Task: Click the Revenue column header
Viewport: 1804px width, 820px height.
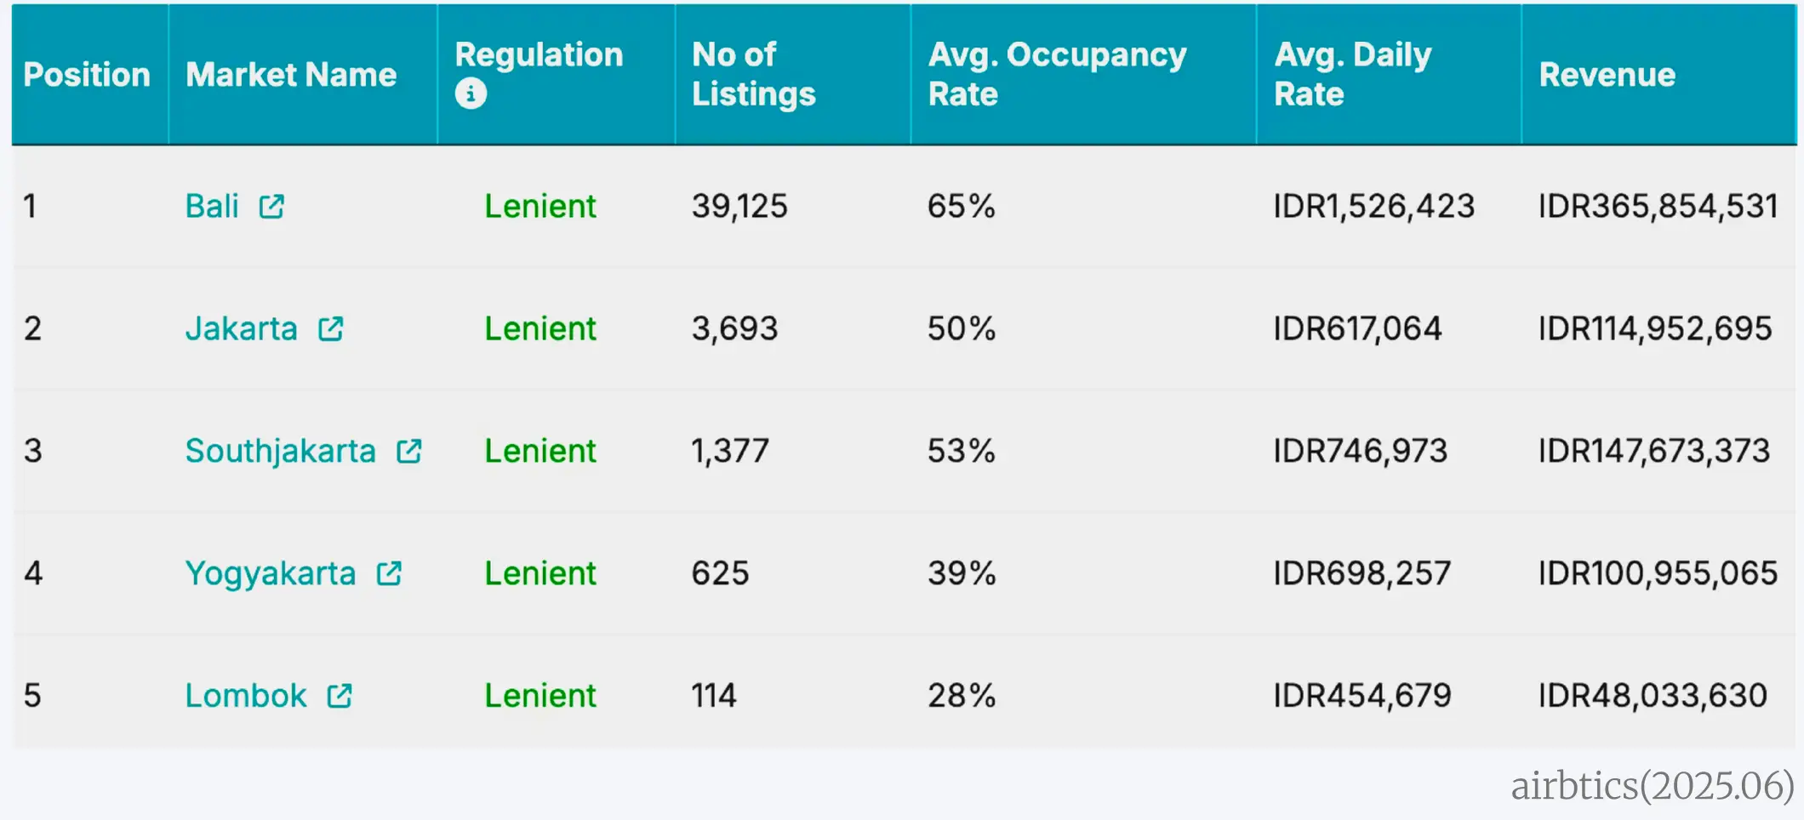Action: (x=1607, y=75)
